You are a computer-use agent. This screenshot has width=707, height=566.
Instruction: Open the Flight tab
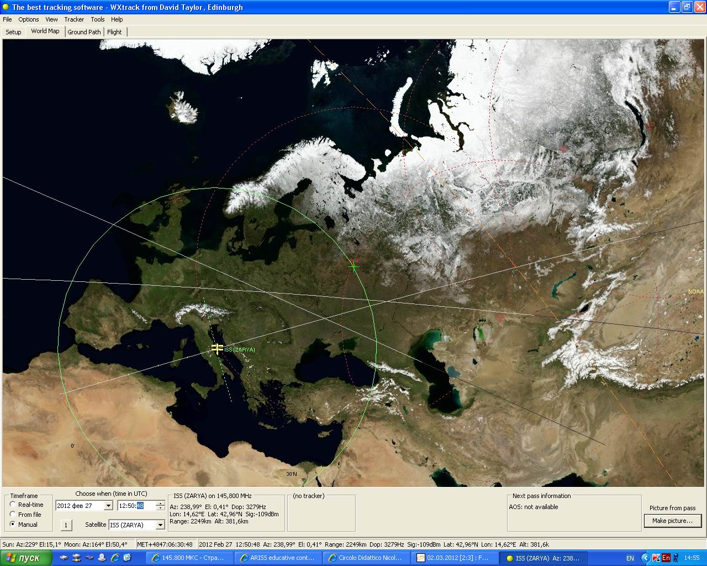pos(114,32)
